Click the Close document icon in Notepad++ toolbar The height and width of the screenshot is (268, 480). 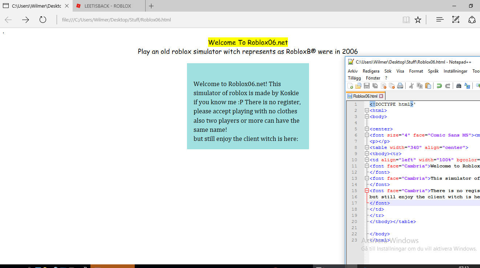tap(383, 86)
